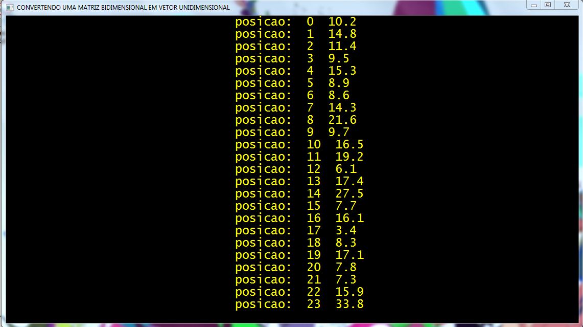
Task: Select the line 'posicao: 13 17.4'
Action: [x=299, y=182]
